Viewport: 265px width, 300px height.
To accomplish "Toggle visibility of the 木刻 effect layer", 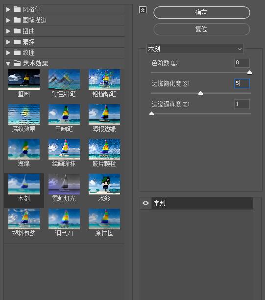I will tap(145, 203).
